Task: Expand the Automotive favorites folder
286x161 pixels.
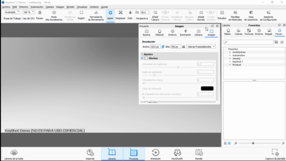Action: coord(230,55)
